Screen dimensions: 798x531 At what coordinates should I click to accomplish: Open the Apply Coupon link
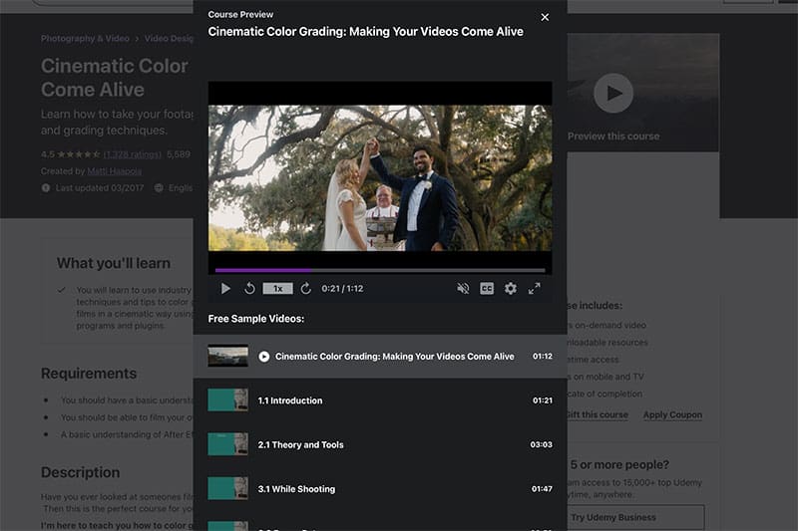(x=672, y=414)
